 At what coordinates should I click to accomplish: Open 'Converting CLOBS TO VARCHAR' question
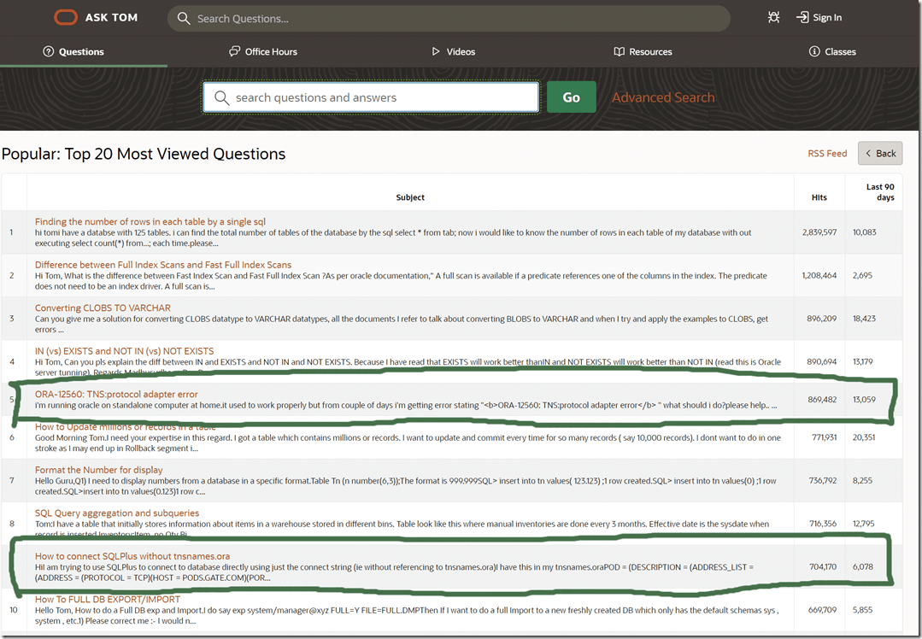(x=103, y=308)
